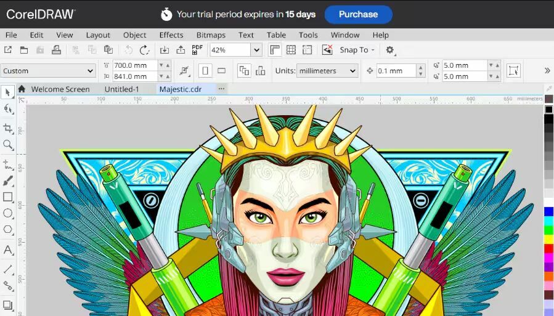
Task: Select the Ellipse tool
Action: pos(7,213)
